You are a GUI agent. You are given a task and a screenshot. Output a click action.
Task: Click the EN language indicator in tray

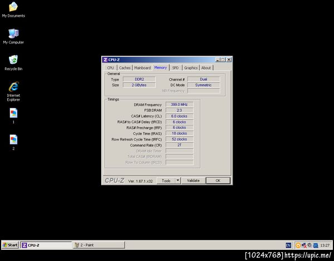click(288, 245)
